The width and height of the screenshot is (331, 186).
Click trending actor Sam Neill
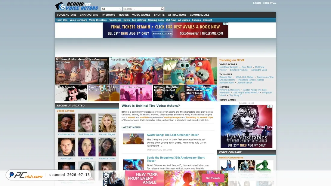pos(246,67)
